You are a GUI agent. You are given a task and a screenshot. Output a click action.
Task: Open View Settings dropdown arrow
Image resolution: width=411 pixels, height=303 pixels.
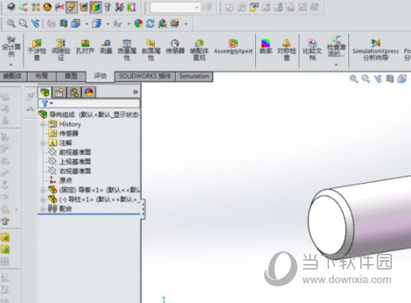click(x=186, y=24)
